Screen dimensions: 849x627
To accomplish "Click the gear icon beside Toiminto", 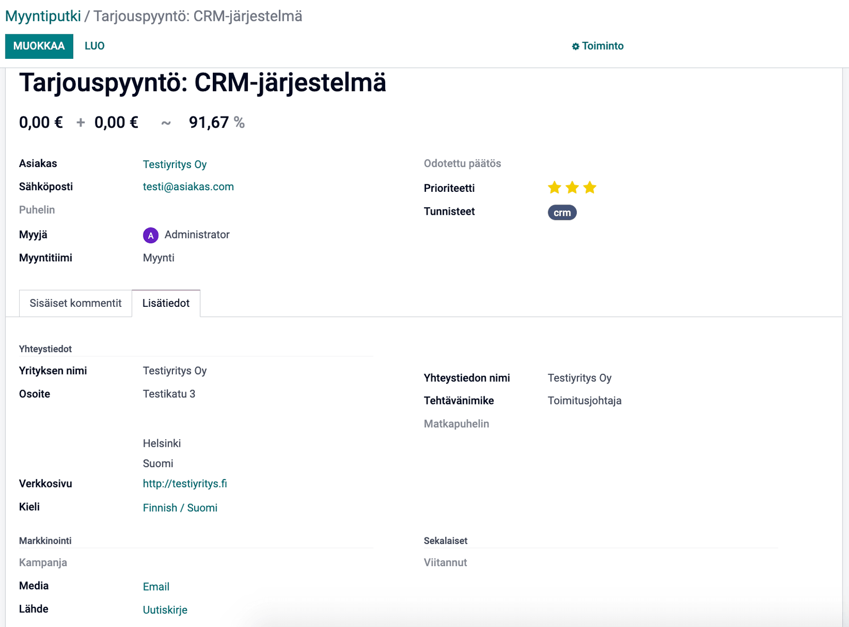I will [x=575, y=47].
